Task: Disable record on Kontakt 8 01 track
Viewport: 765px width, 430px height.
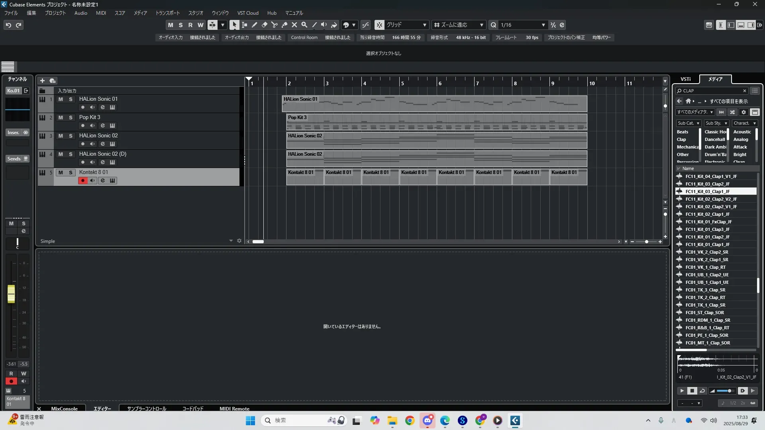Action: pyautogui.click(x=82, y=181)
